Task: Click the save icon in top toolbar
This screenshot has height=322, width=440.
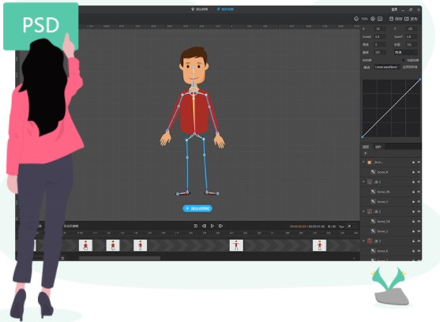Action: point(391,19)
